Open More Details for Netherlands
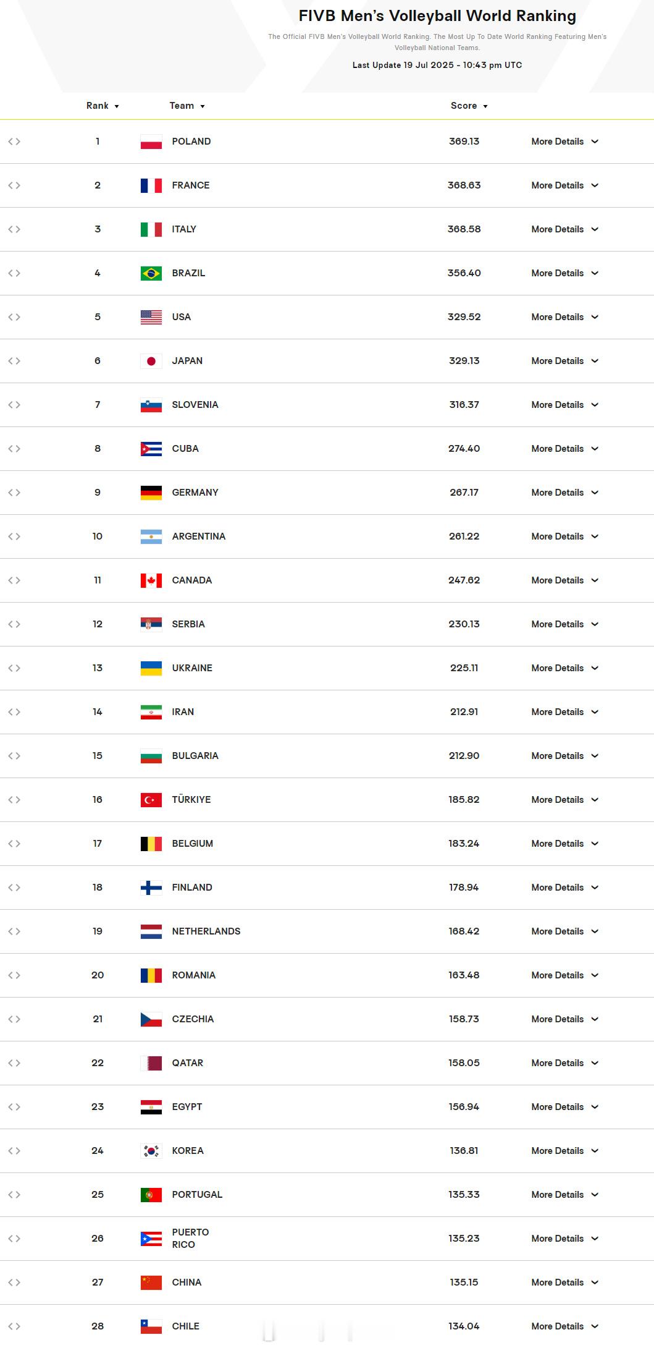654x1348 pixels. point(565,931)
